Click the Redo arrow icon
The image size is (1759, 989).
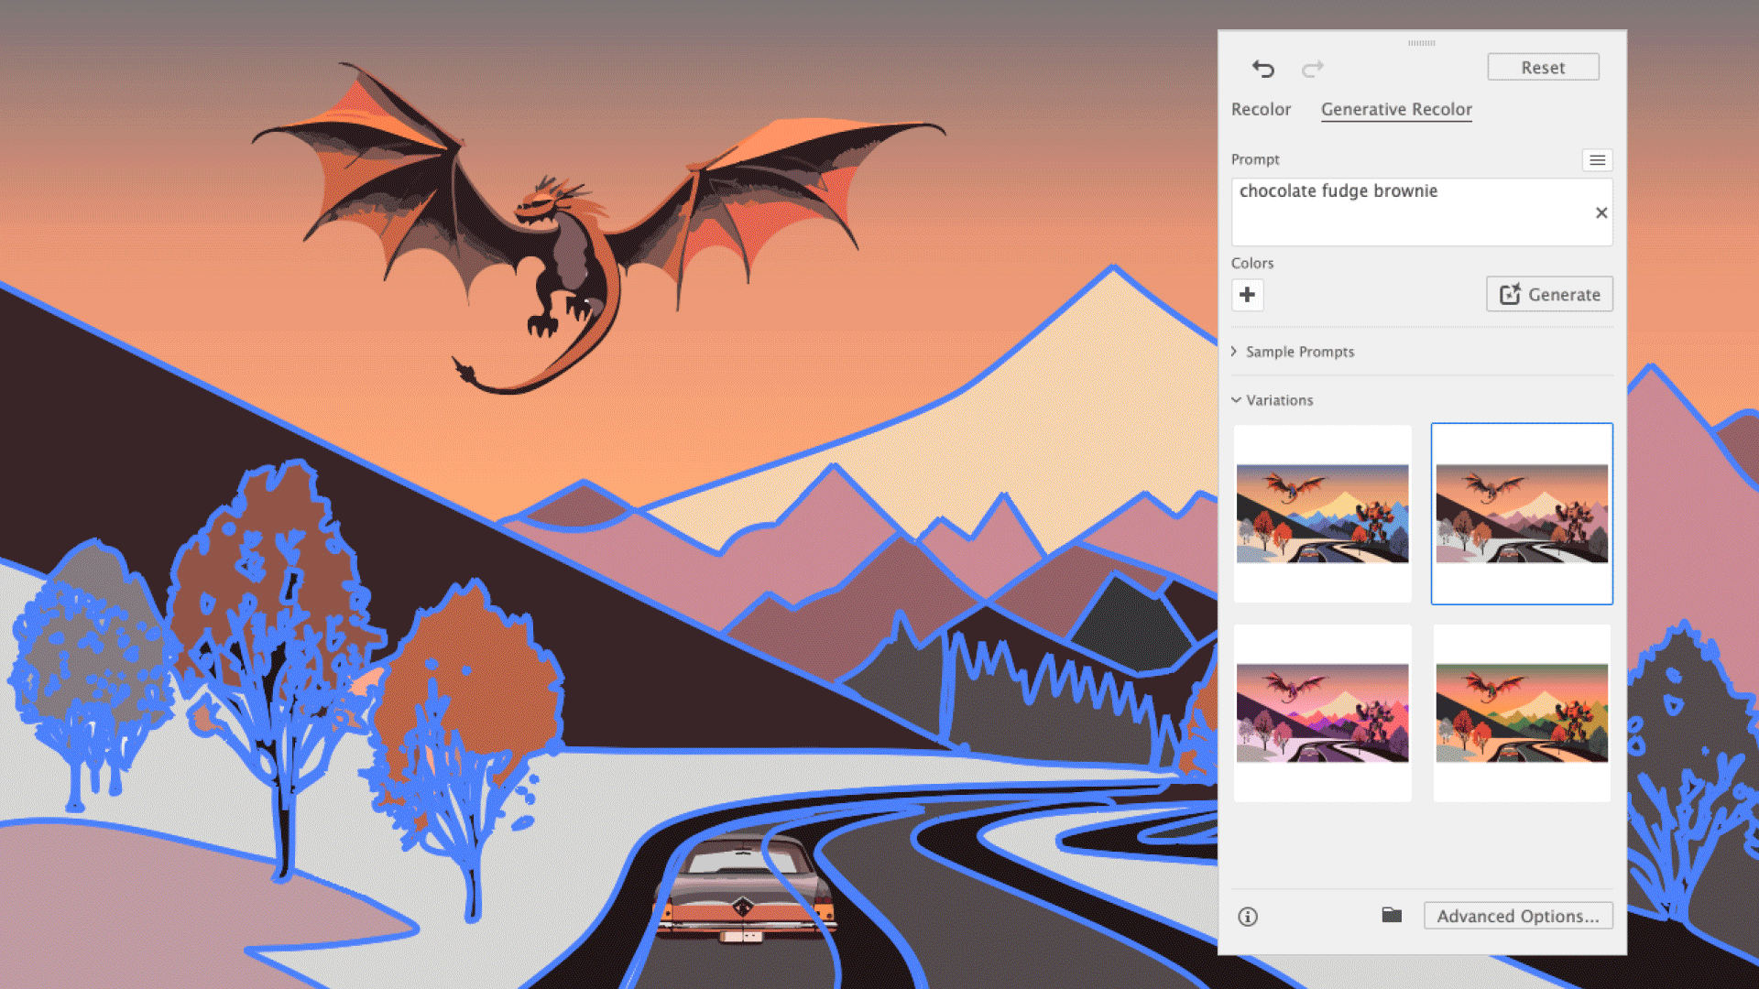1313,69
